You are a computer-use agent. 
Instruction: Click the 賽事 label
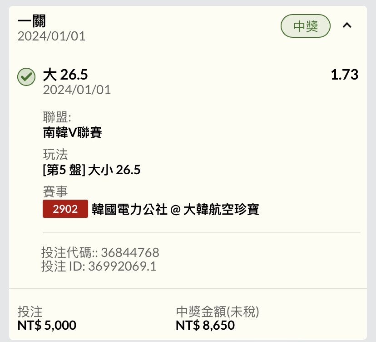55,191
